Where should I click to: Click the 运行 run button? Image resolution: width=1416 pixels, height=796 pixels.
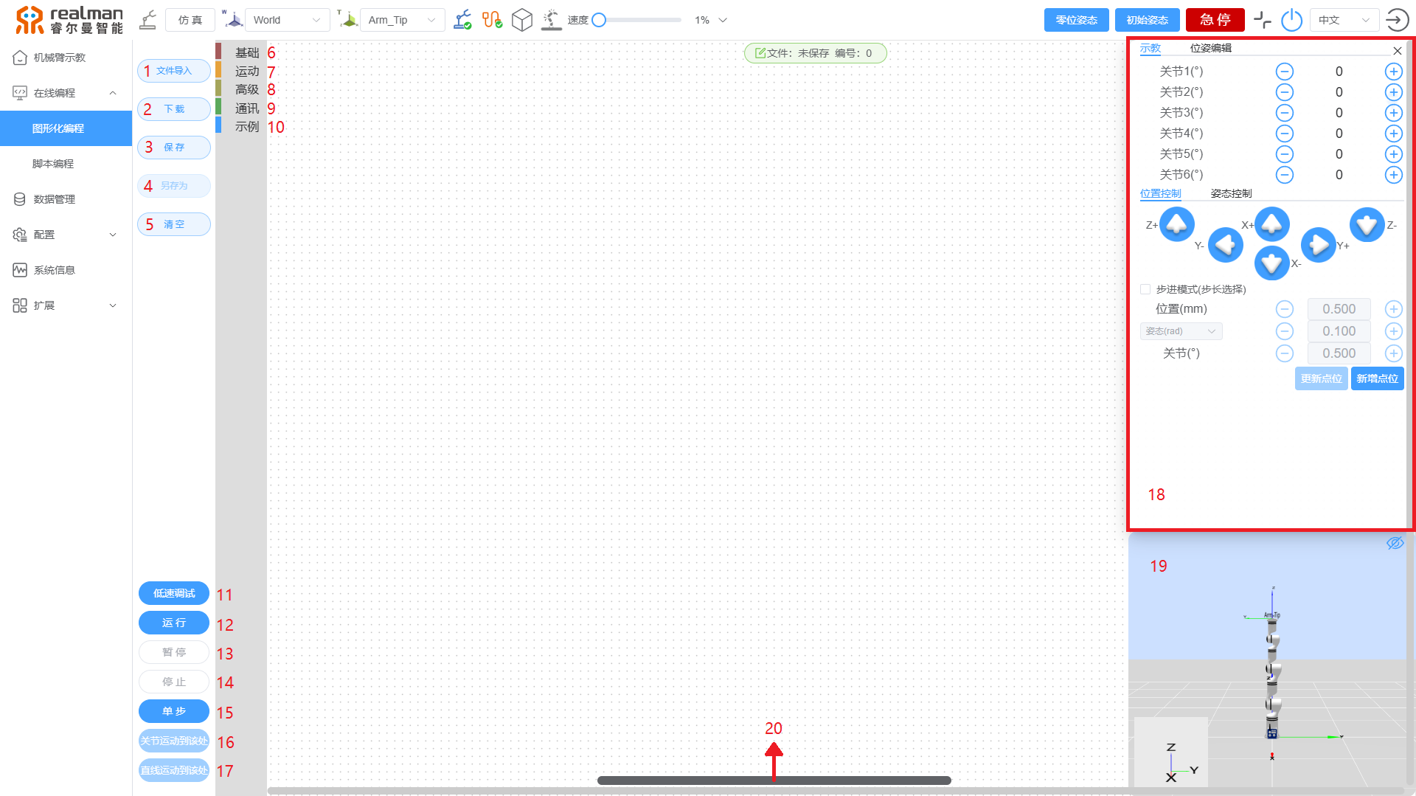pyautogui.click(x=174, y=623)
